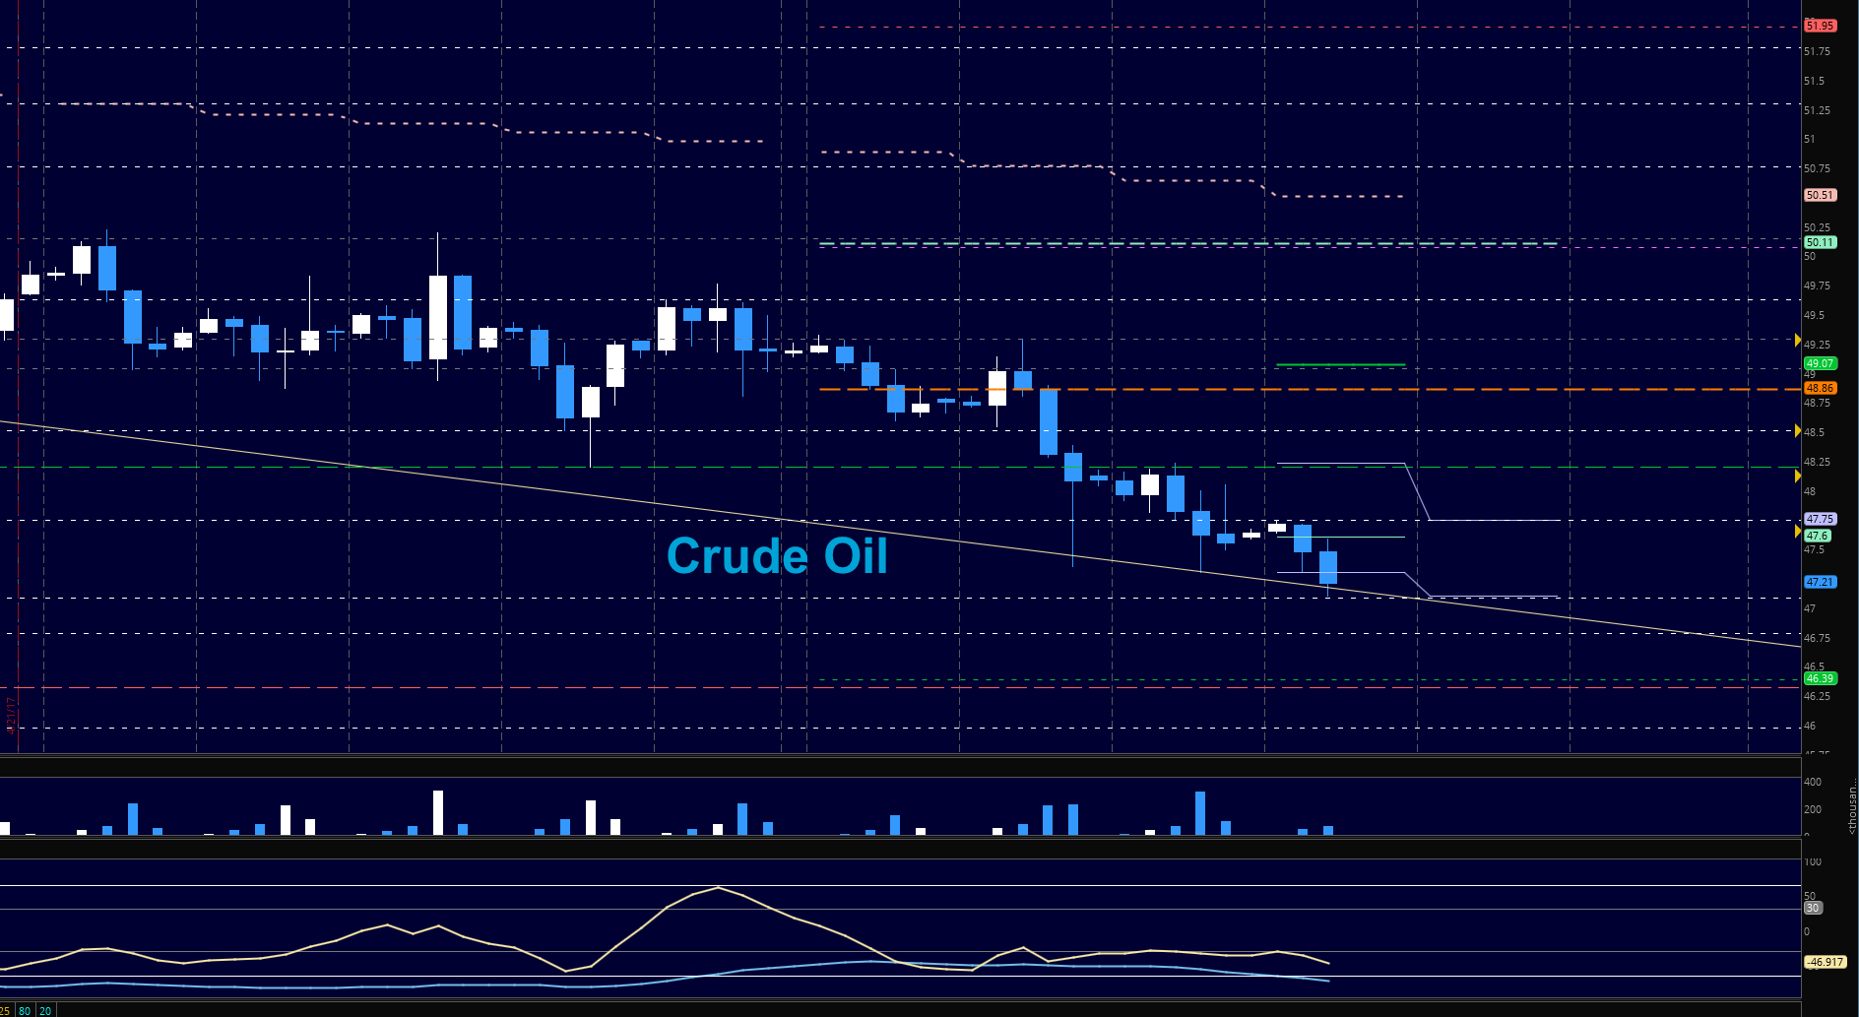Image resolution: width=1859 pixels, height=1017 pixels.
Task: Click the red 4/21/17 date marker
Action: pyautogui.click(x=12, y=714)
